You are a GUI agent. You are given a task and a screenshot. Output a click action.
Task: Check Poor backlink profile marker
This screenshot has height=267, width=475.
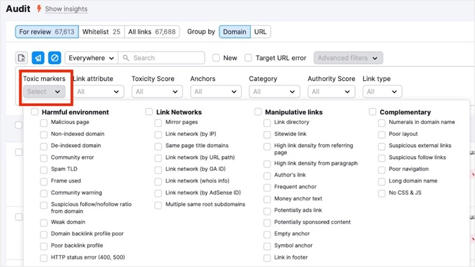[43, 246]
